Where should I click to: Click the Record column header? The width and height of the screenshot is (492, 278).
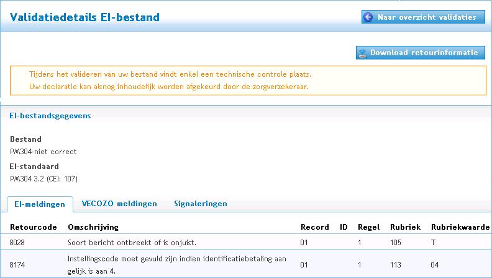click(315, 227)
